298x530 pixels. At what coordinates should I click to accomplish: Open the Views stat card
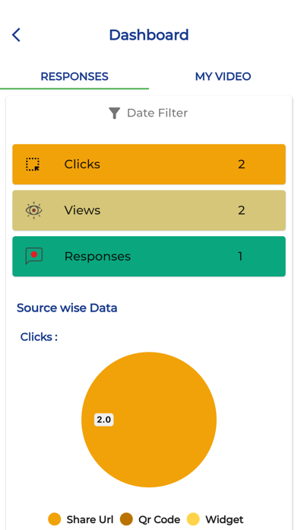(x=149, y=210)
